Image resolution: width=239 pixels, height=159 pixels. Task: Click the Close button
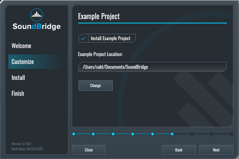(89, 150)
